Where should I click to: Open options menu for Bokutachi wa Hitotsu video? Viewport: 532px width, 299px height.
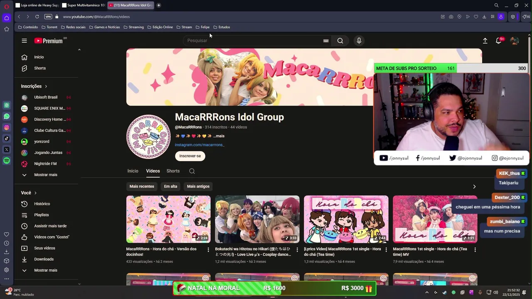point(297,250)
